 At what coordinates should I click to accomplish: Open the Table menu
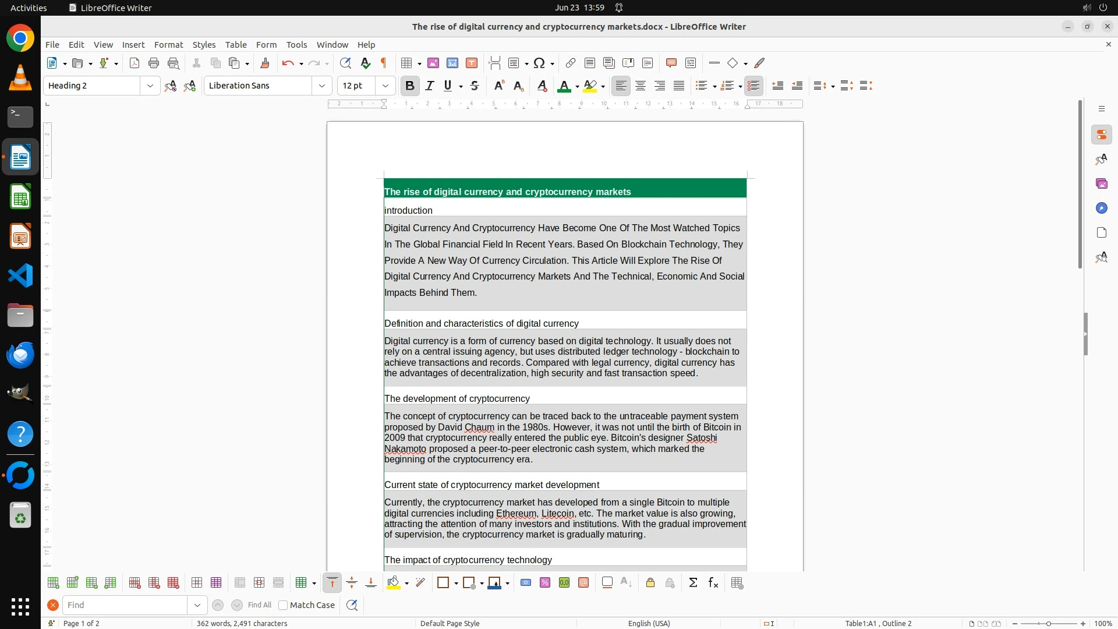[235, 45]
